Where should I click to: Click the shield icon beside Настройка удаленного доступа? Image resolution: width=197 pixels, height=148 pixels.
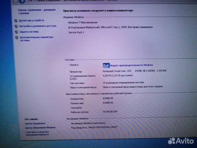click(16, 26)
